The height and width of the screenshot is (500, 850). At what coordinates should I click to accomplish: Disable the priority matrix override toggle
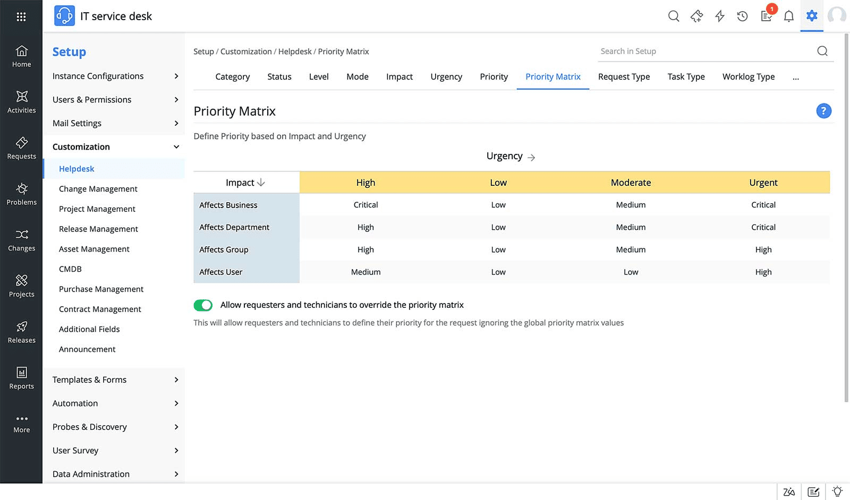[x=203, y=305]
